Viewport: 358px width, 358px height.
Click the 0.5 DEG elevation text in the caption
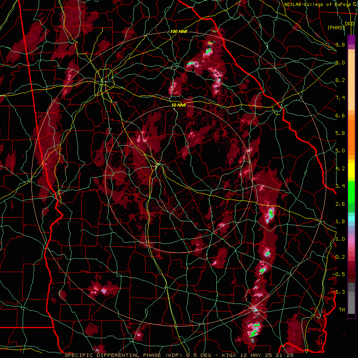click(x=198, y=355)
